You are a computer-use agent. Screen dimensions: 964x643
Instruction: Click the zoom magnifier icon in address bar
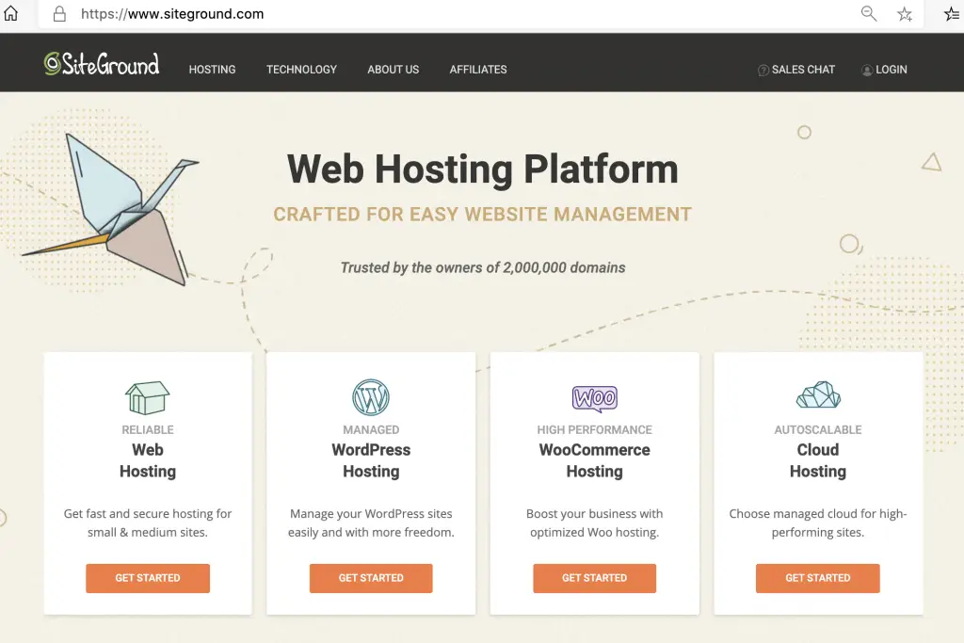(869, 13)
